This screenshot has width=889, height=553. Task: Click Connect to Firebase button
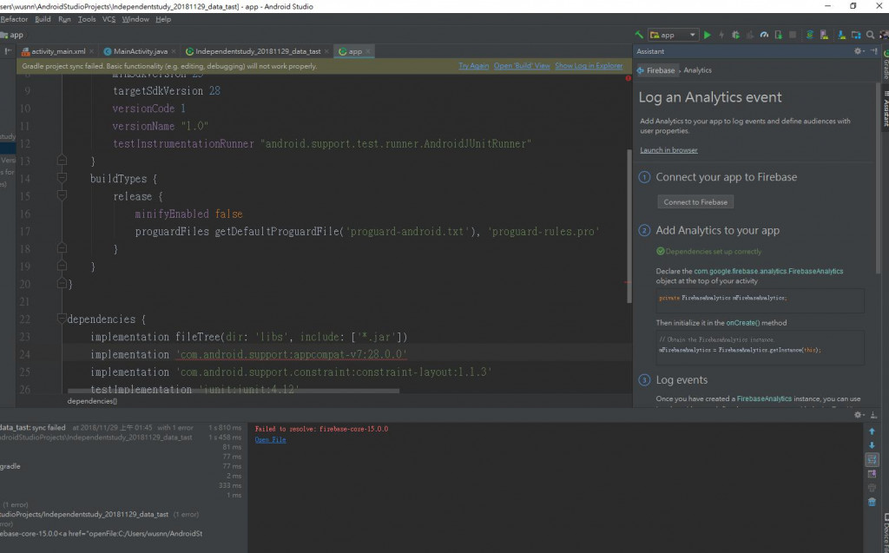[695, 202]
